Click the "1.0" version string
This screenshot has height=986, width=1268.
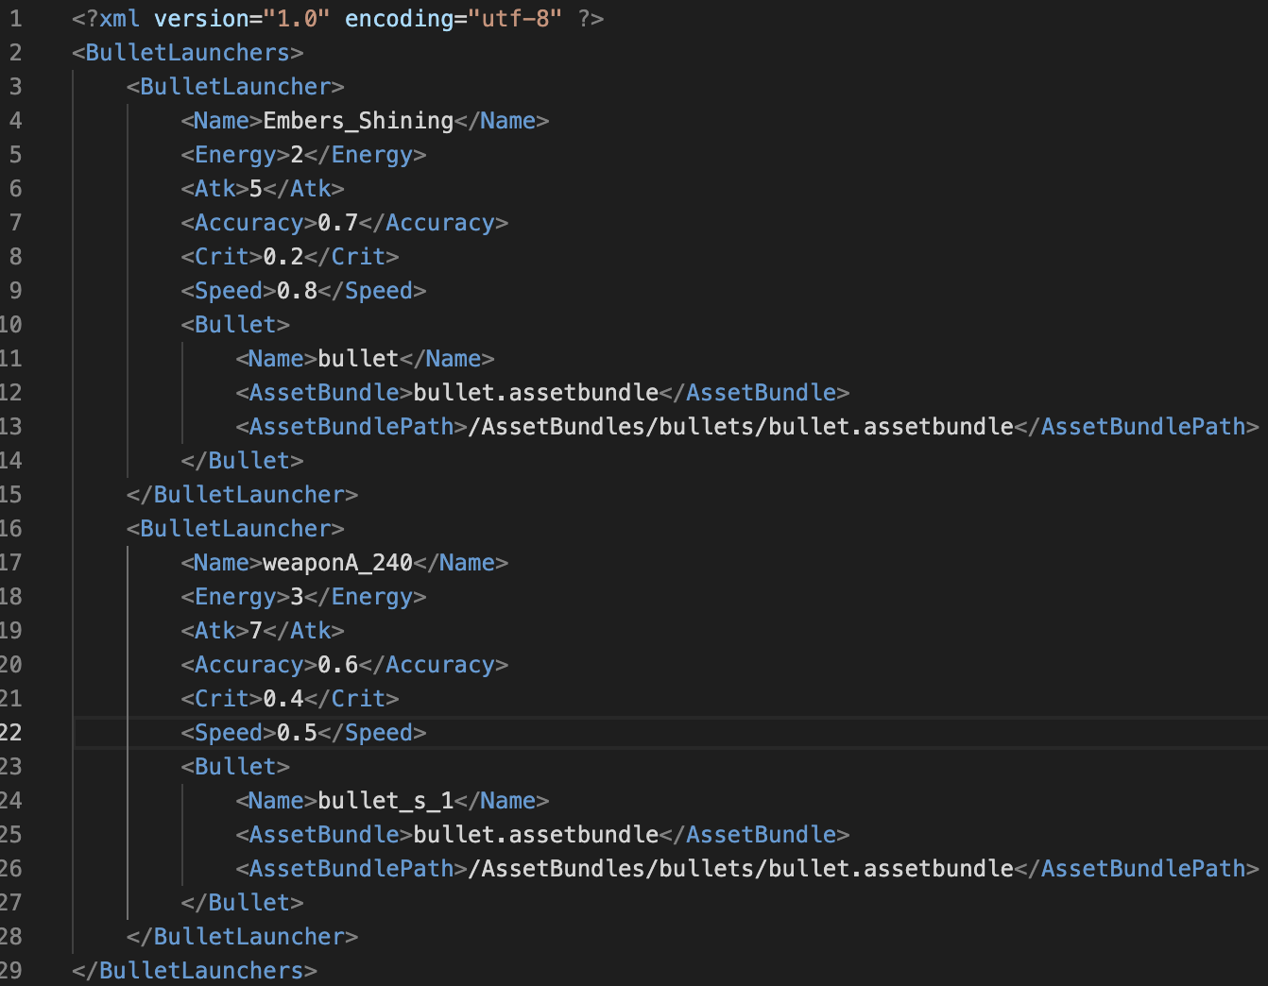point(297,19)
